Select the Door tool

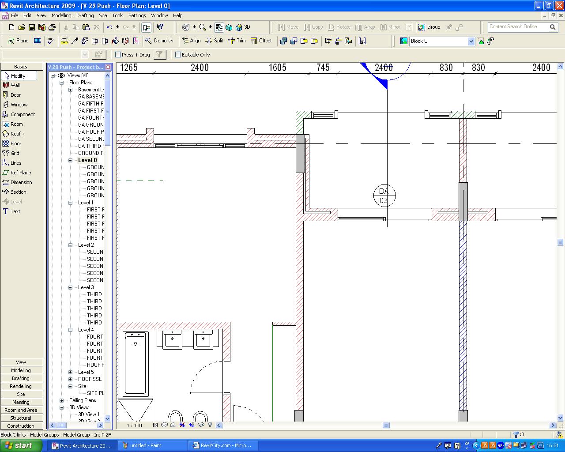coord(15,95)
